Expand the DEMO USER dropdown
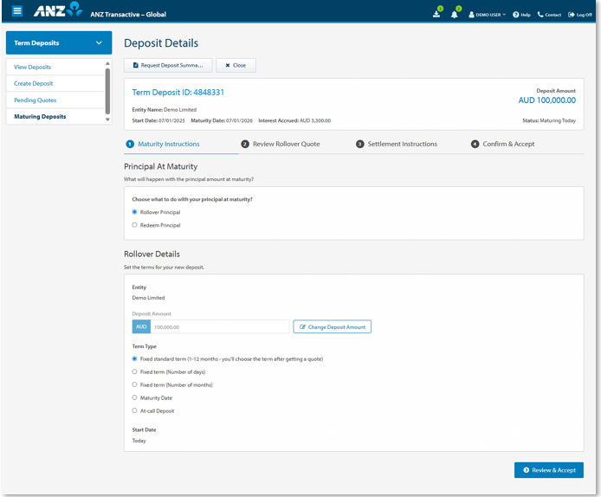This screenshot has width=601, height=497. click(488, 15)
